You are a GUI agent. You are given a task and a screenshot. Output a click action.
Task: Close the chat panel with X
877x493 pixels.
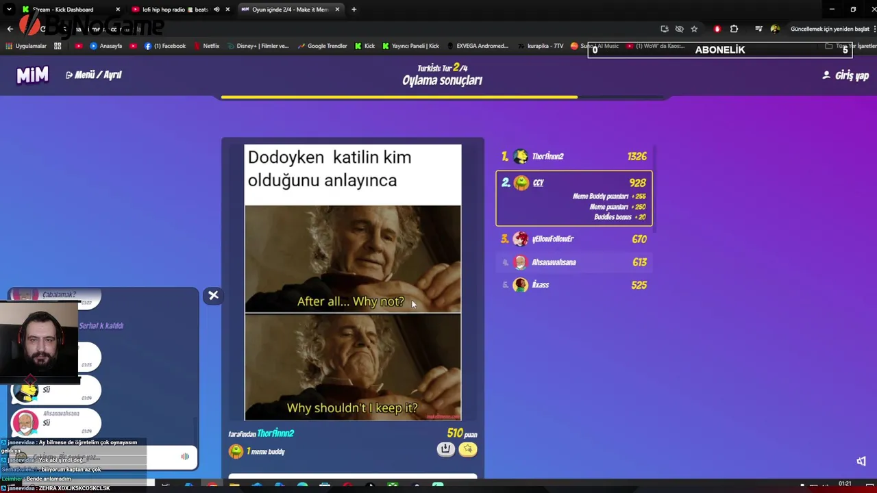(213, 295)
